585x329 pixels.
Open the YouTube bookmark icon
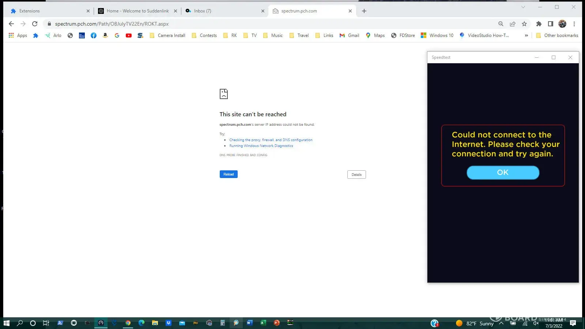click(x=129, y=35)
